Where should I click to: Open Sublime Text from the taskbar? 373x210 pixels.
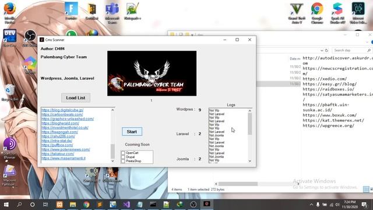pyautogui.click(x=100, y=205)
